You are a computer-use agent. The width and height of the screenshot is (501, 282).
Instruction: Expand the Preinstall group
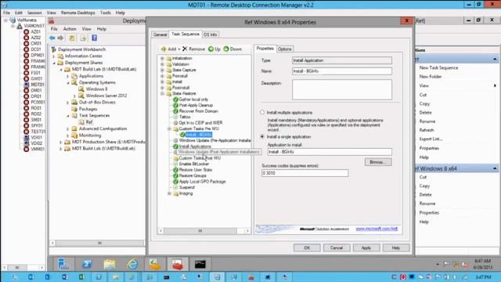[x=162, y=76]
